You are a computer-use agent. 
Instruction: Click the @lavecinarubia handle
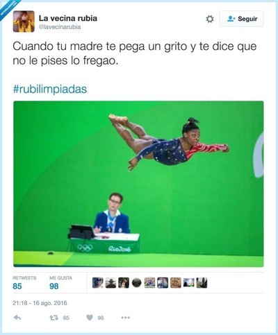(x=60, y=27)
